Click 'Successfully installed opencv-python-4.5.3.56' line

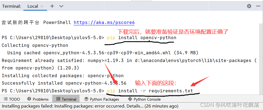[64, 83]
